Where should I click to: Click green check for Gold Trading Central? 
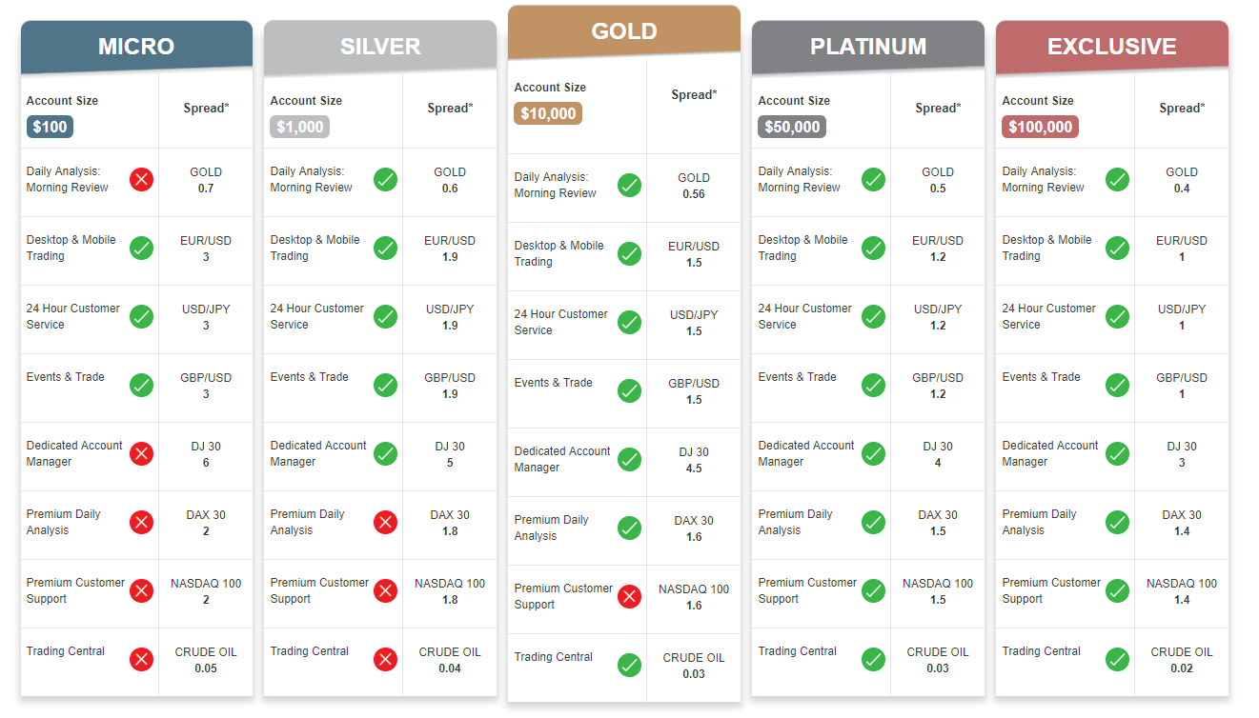tap(629, 665)
